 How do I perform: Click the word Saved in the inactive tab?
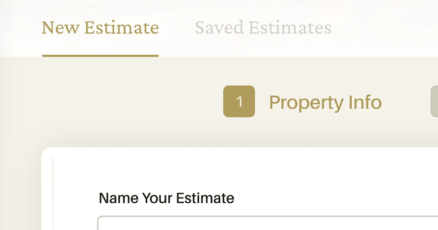coord(219,28)
